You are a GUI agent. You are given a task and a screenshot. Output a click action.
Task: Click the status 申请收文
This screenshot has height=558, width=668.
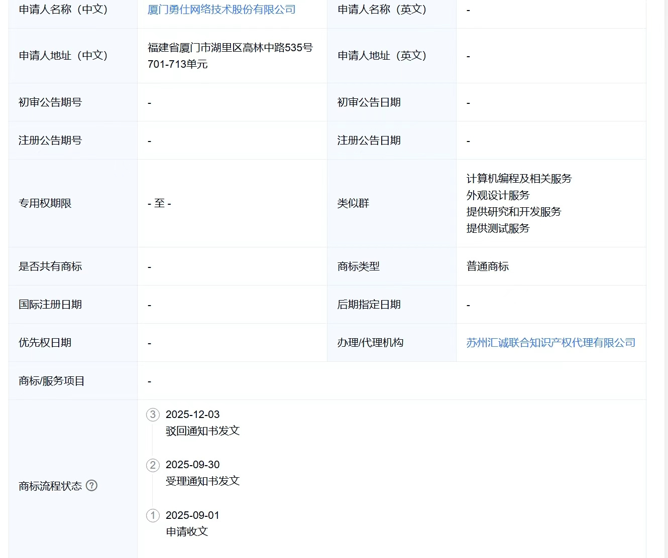tap(187, 531)
